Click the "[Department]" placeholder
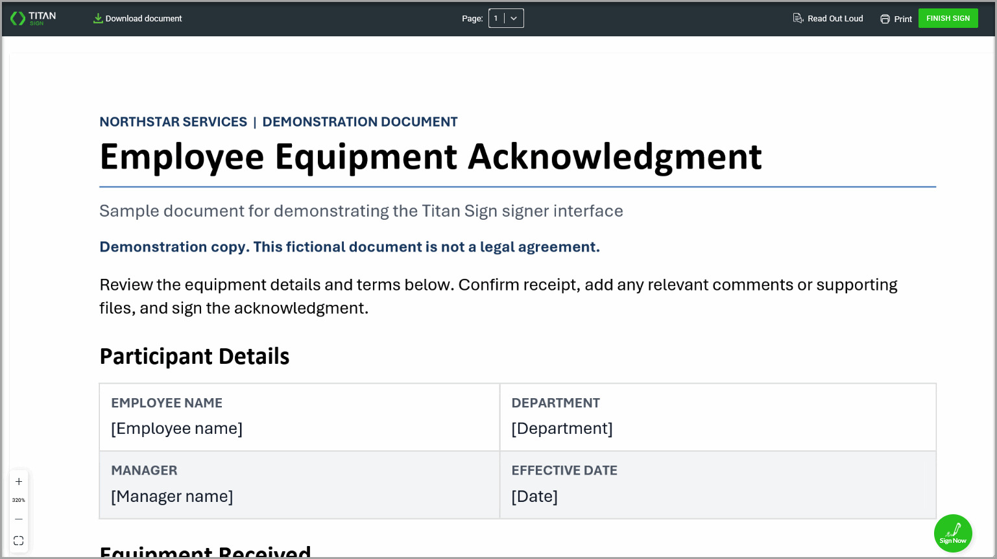The image size is (997, 559). coord(562,429)
